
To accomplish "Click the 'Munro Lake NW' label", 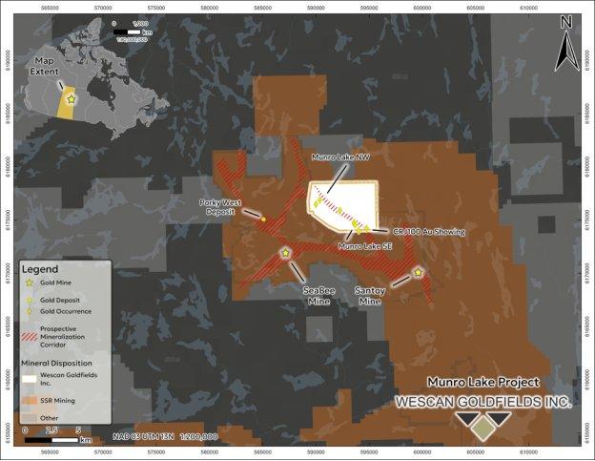I will point(340,157).
